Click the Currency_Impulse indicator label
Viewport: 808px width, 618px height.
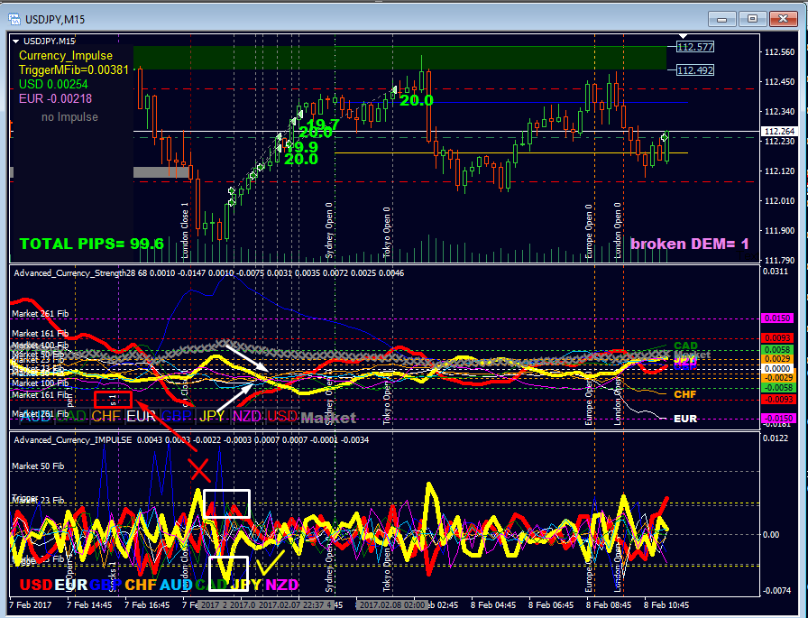(x=66, y=56)
